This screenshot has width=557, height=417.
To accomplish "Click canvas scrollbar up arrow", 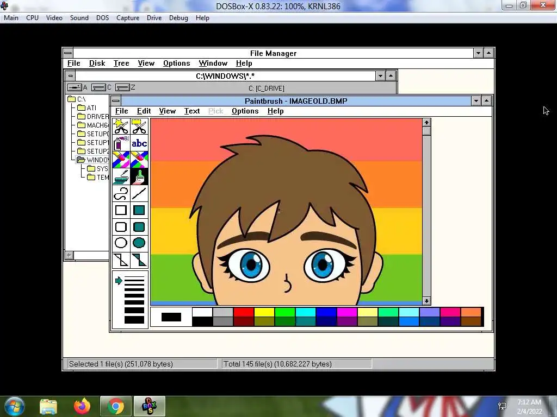I will pos(426,123).
